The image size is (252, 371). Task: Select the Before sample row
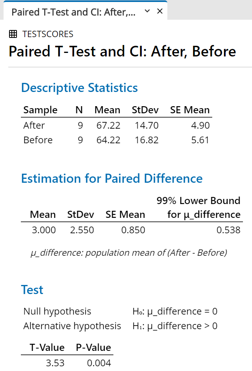click(x=117, y=140)
